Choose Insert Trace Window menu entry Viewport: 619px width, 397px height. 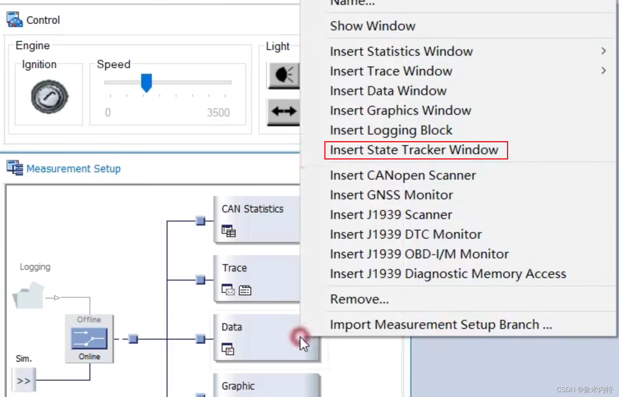[458, 71]
